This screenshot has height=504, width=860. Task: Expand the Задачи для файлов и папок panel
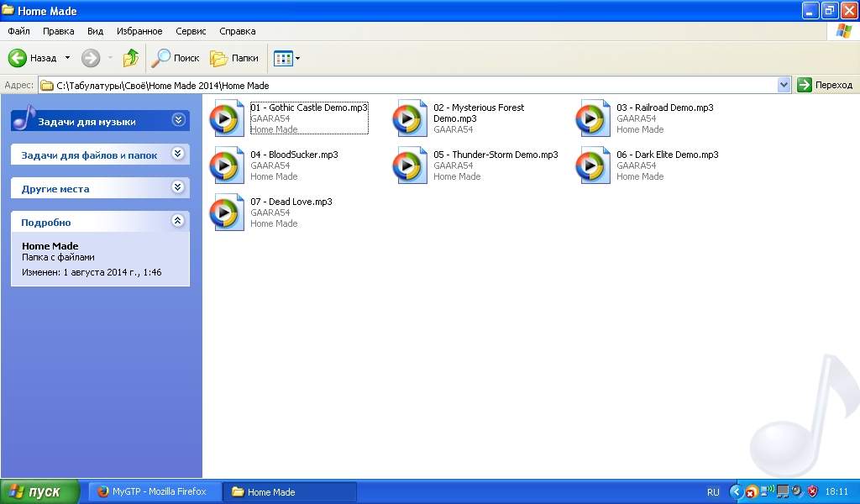pyautogui.click(x=177, y=154)
